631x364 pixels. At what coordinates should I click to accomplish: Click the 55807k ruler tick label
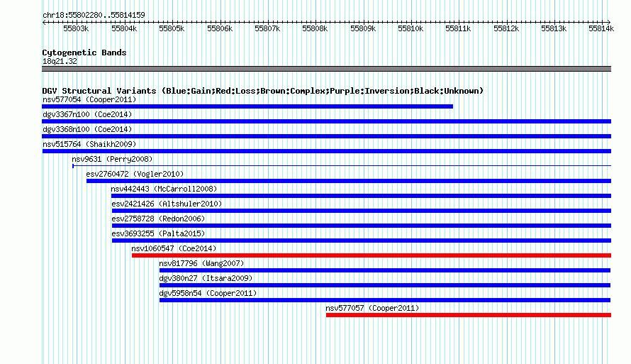267,28
